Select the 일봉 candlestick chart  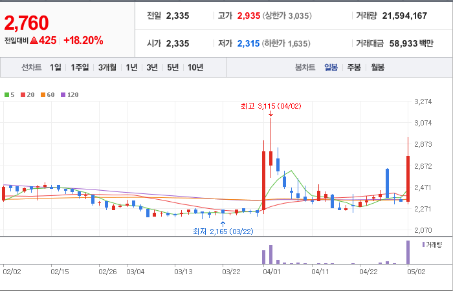click(x=331, y=67)
